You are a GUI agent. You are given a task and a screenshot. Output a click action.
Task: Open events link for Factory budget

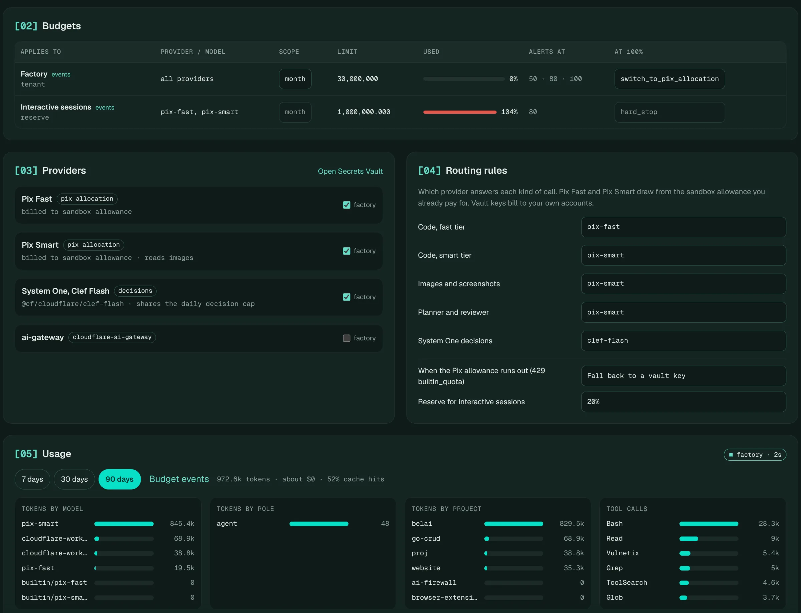pos(61,74)
